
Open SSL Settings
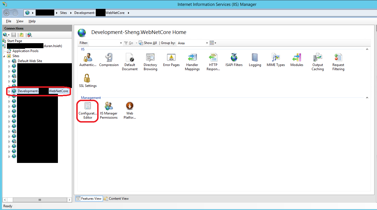click(x=88, y=81)
